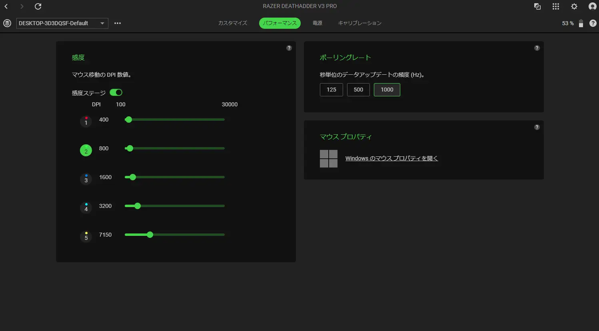Click the 3200 DPI value field
The image size is (599, 331).
click(x=106, y=206)
